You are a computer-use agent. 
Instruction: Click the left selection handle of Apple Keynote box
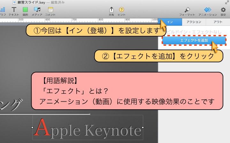pyautogui.click(x=32, y=127)
